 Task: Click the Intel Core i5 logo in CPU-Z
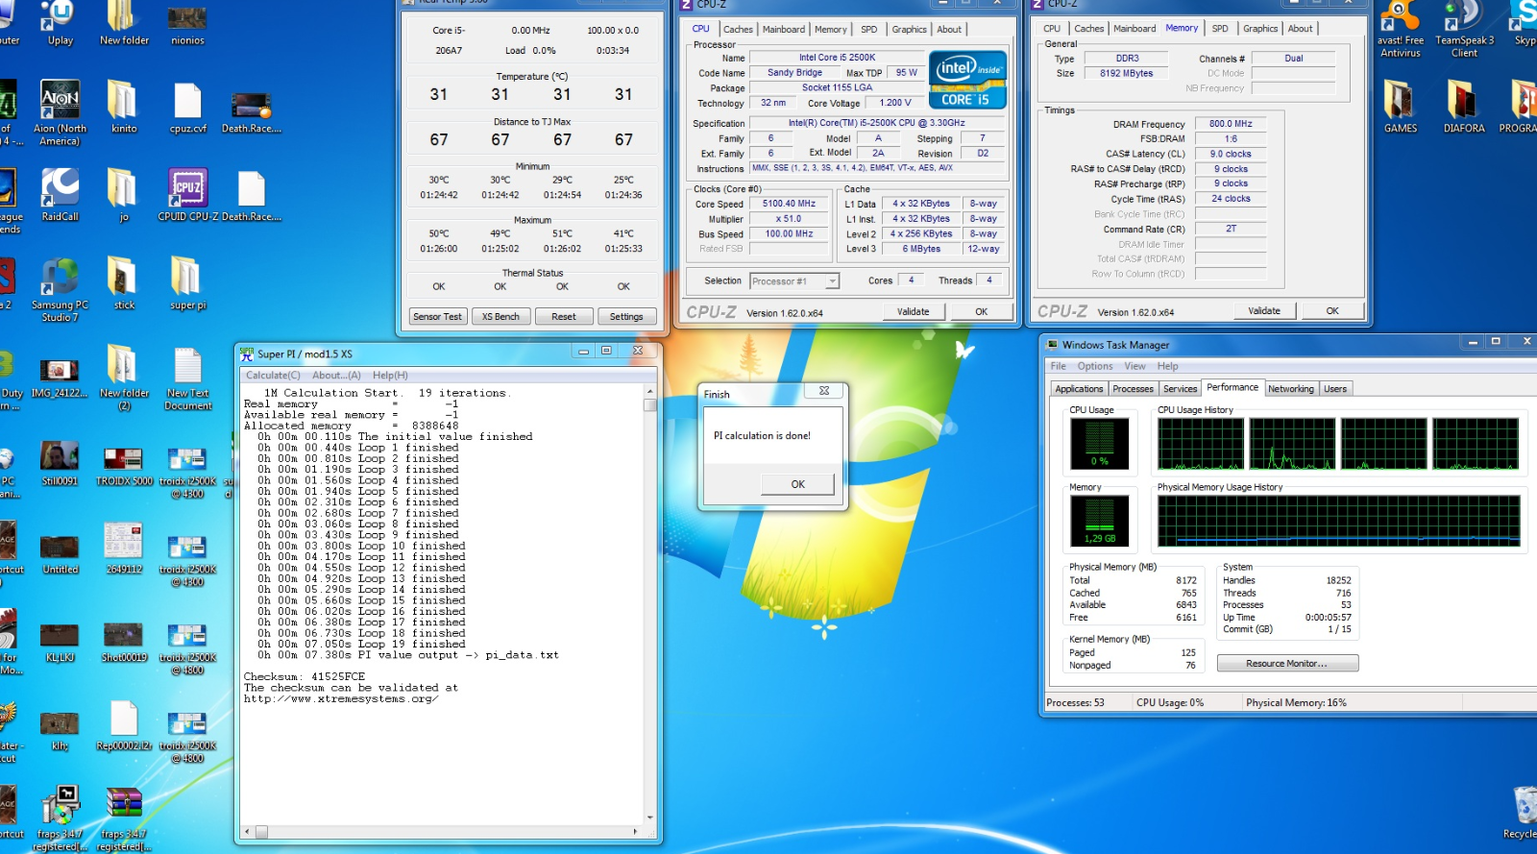(x=968, y=80)
